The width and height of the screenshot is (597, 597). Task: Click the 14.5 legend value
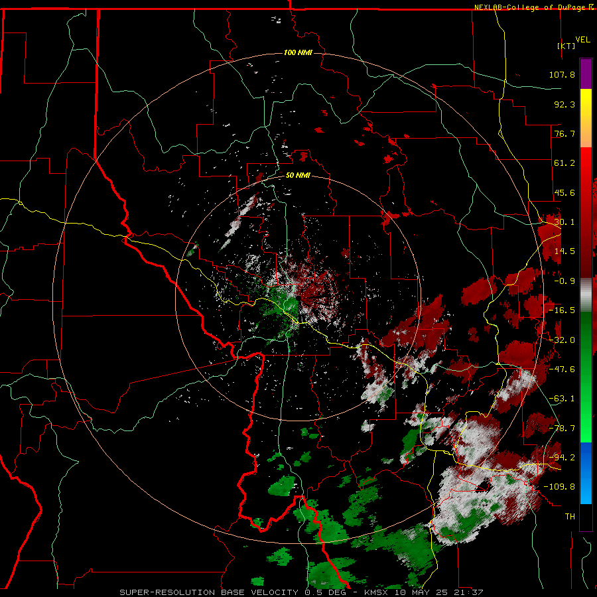click(564, 251)
